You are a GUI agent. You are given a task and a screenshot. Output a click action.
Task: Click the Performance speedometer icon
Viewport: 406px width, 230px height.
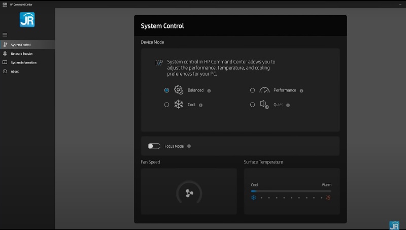264,90
